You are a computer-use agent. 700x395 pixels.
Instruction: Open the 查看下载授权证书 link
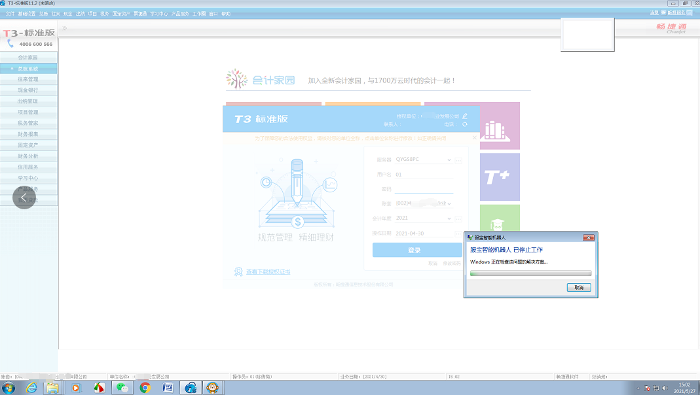tap(268, 271)
